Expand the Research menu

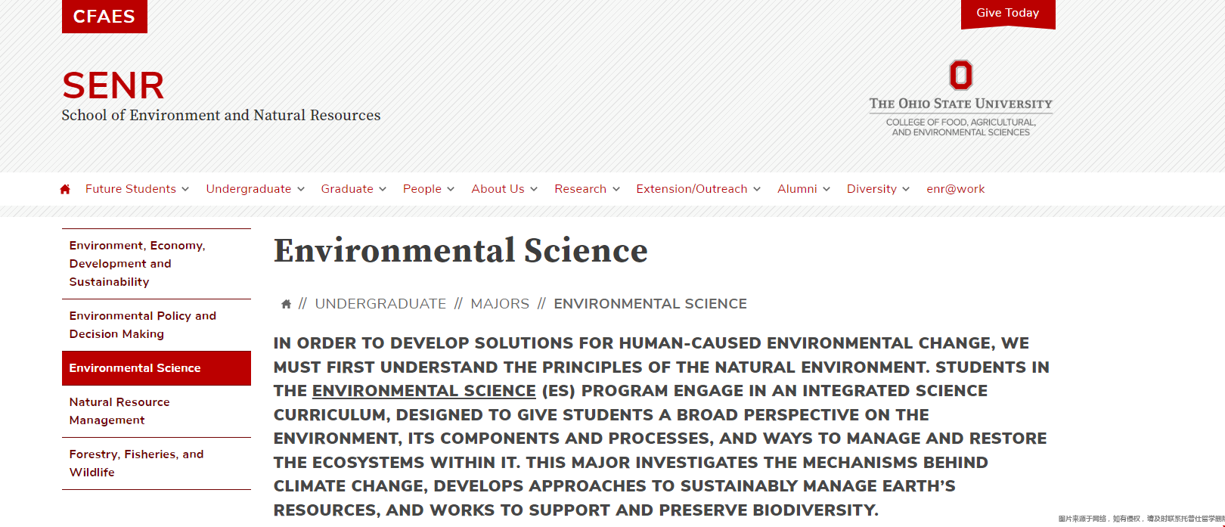(x=587, y=189)
